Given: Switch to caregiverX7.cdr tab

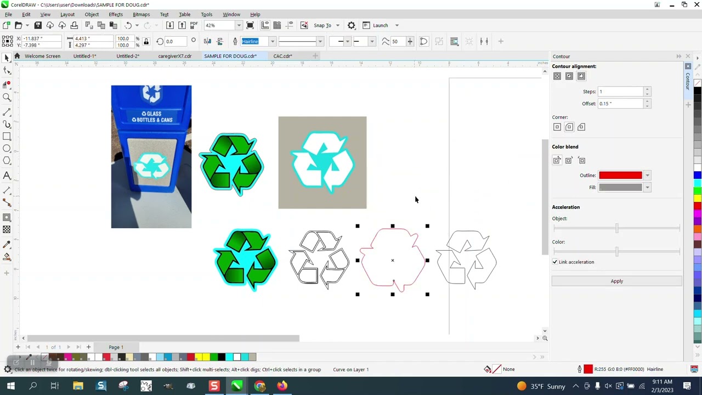Looking at the screenshot, I should tap(174, 56).
